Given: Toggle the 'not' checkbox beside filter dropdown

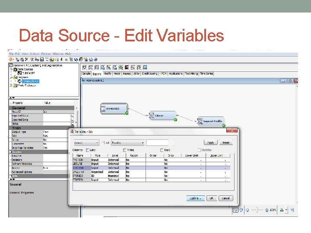Looking at the screenshot, I should (x=103, y=143).
